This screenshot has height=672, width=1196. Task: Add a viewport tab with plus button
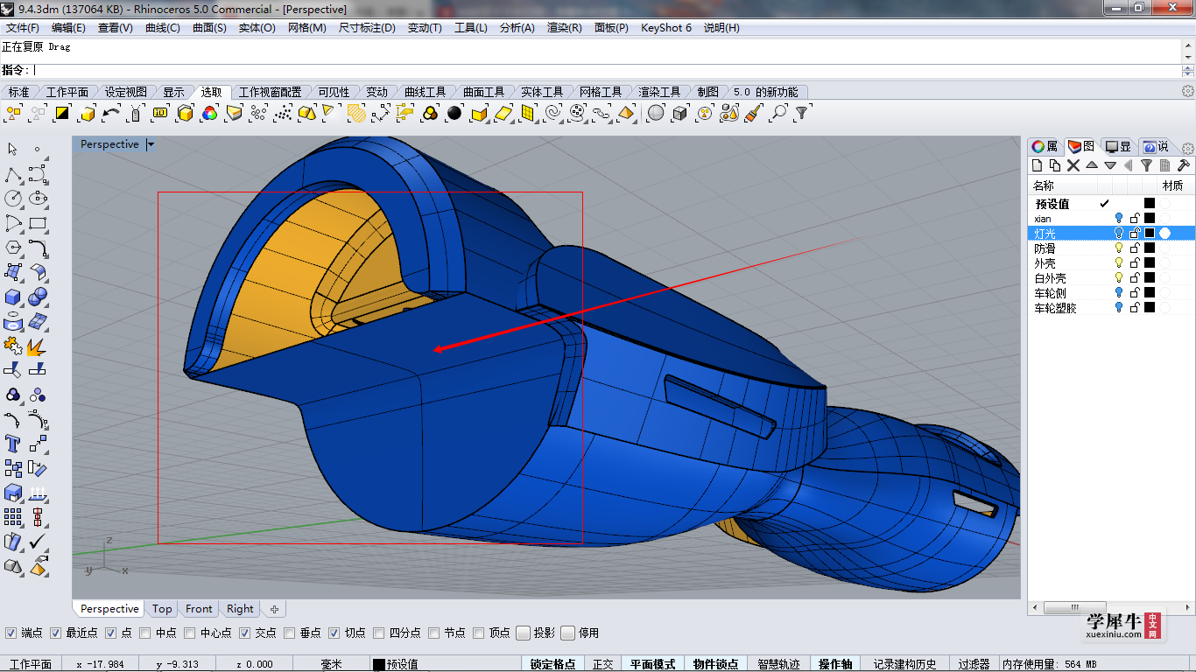coord(274,609)
